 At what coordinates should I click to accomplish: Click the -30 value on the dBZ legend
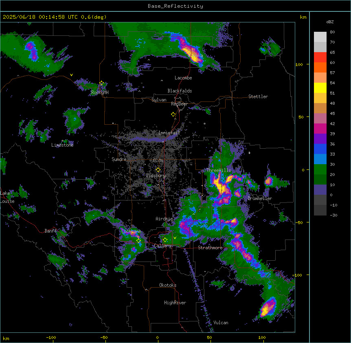click(x=333, y=215)
